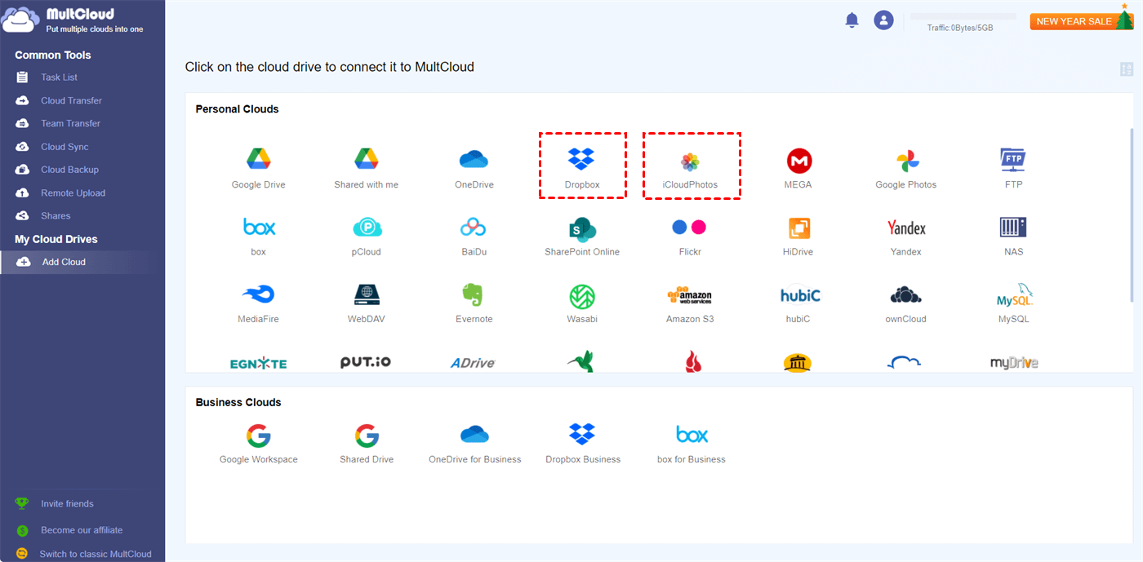Add Evernote account

coord(474,303)
